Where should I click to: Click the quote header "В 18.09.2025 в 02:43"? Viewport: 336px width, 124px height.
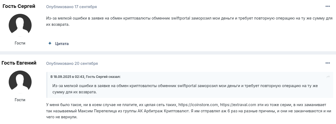[x=68, y=77]
